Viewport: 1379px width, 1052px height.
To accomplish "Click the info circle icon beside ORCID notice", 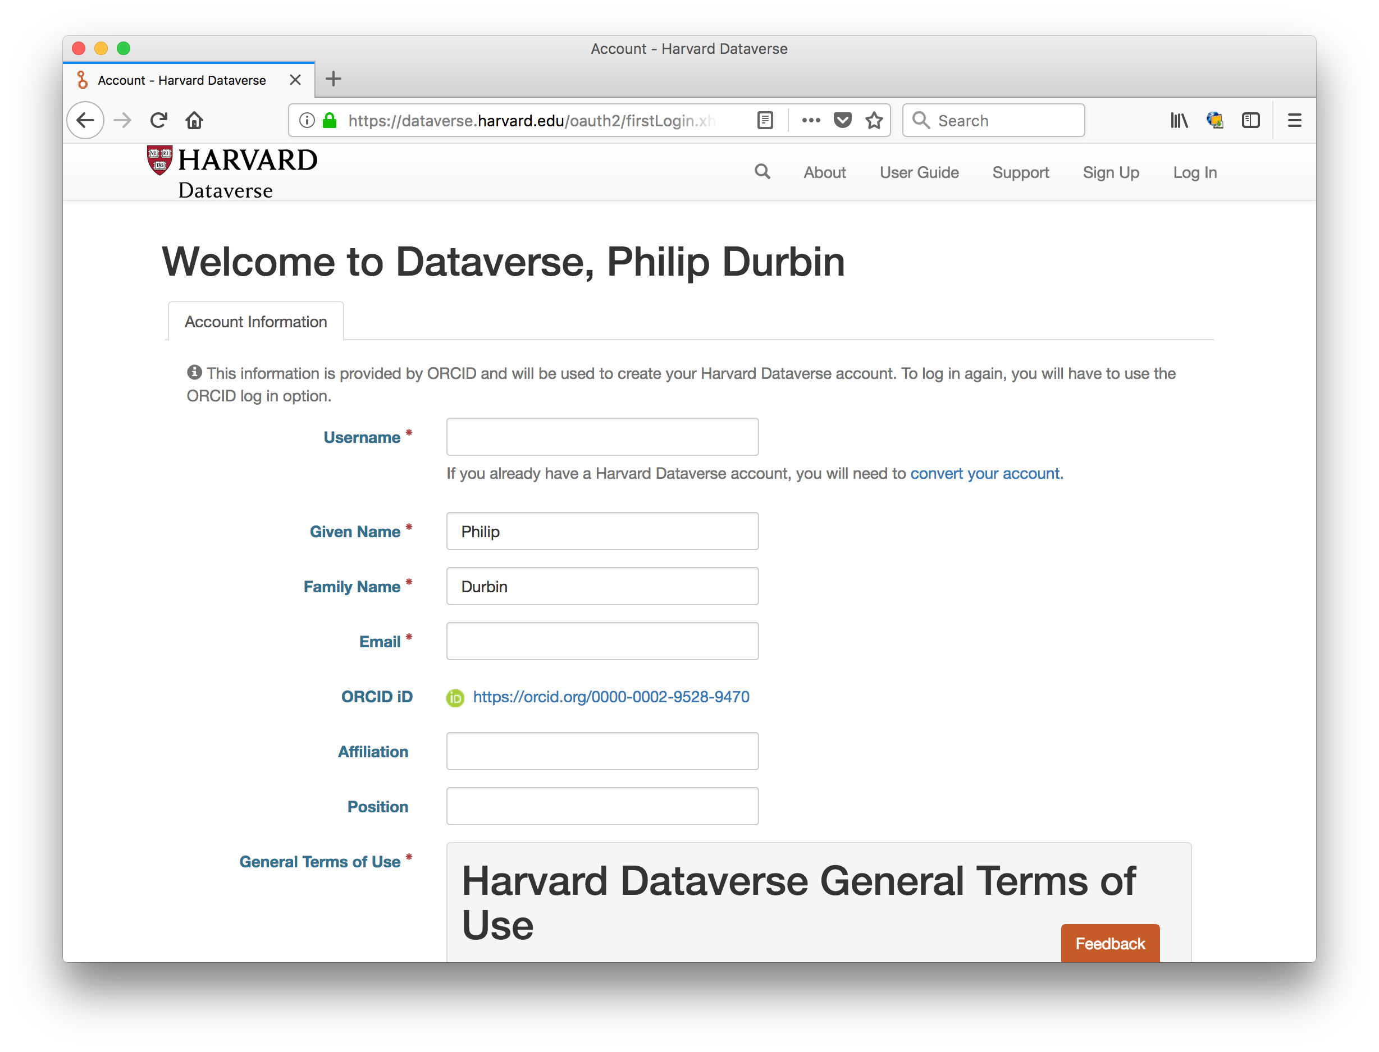I will pyautogui.click(x=195, y=373).
